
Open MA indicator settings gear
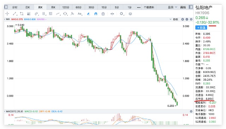pos(191,19)
